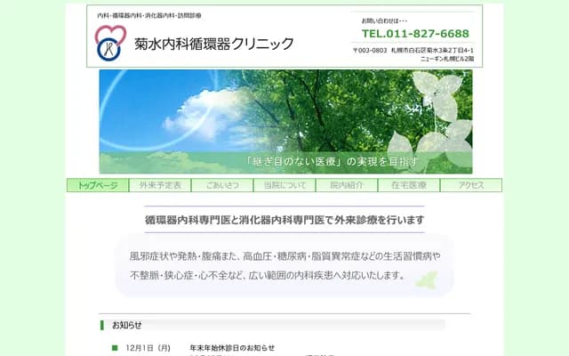569x356 pixels.
Task: Open the 当院について about tab
Action: (284, 185)
